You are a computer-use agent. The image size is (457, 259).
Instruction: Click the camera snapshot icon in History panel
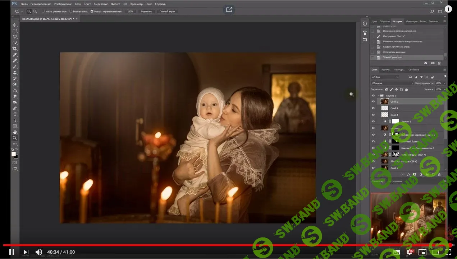click(x=433, y=63)
